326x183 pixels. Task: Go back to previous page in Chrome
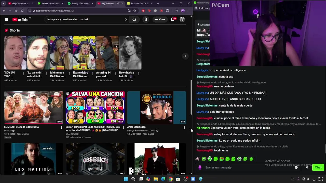pyautogui.click(x=4, y=11)
